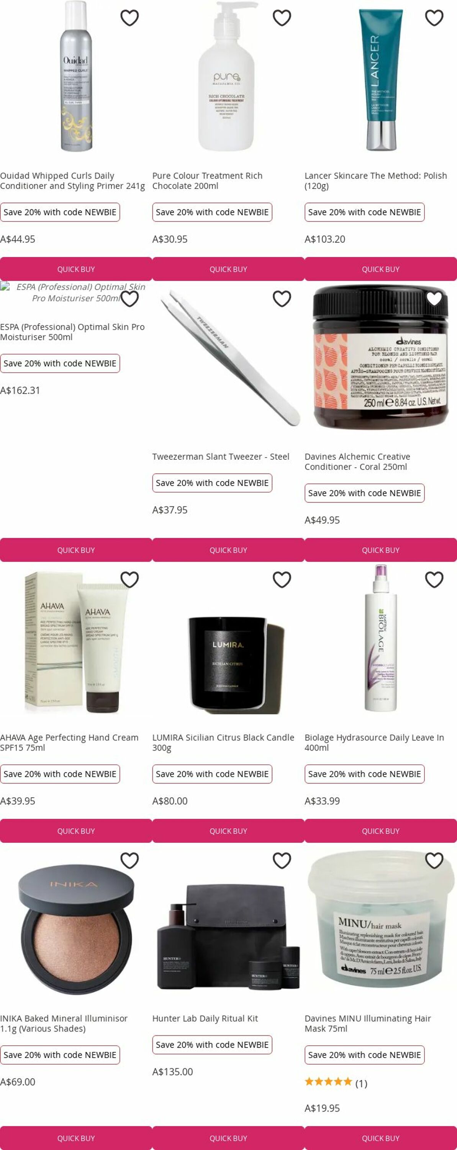Click NEWBIE discount badge under AHAVA Hand Cream

click(60, 774)
